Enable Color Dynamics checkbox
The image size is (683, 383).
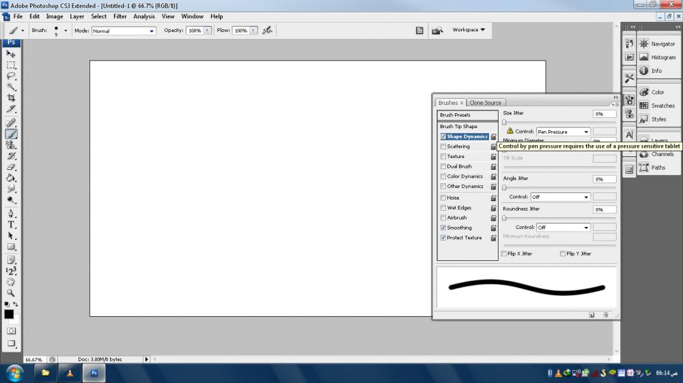(443, 177)
